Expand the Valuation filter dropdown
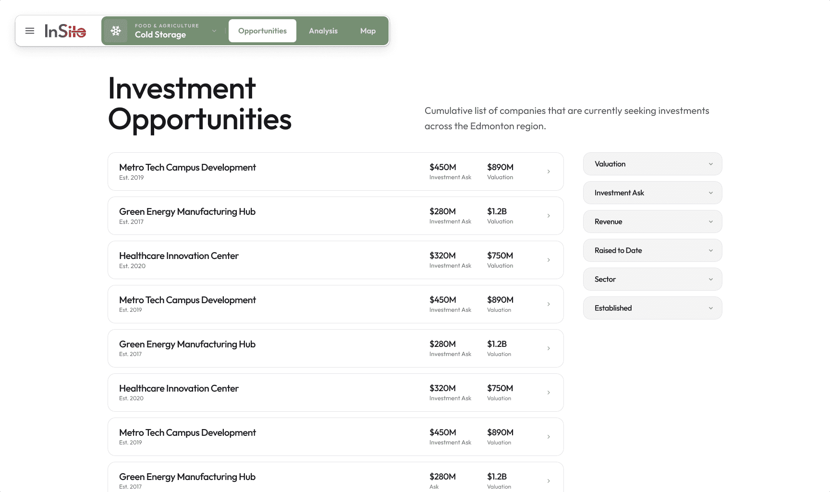Screen dimensions: 830x492 pyautogui.click(x=652, y=164)
